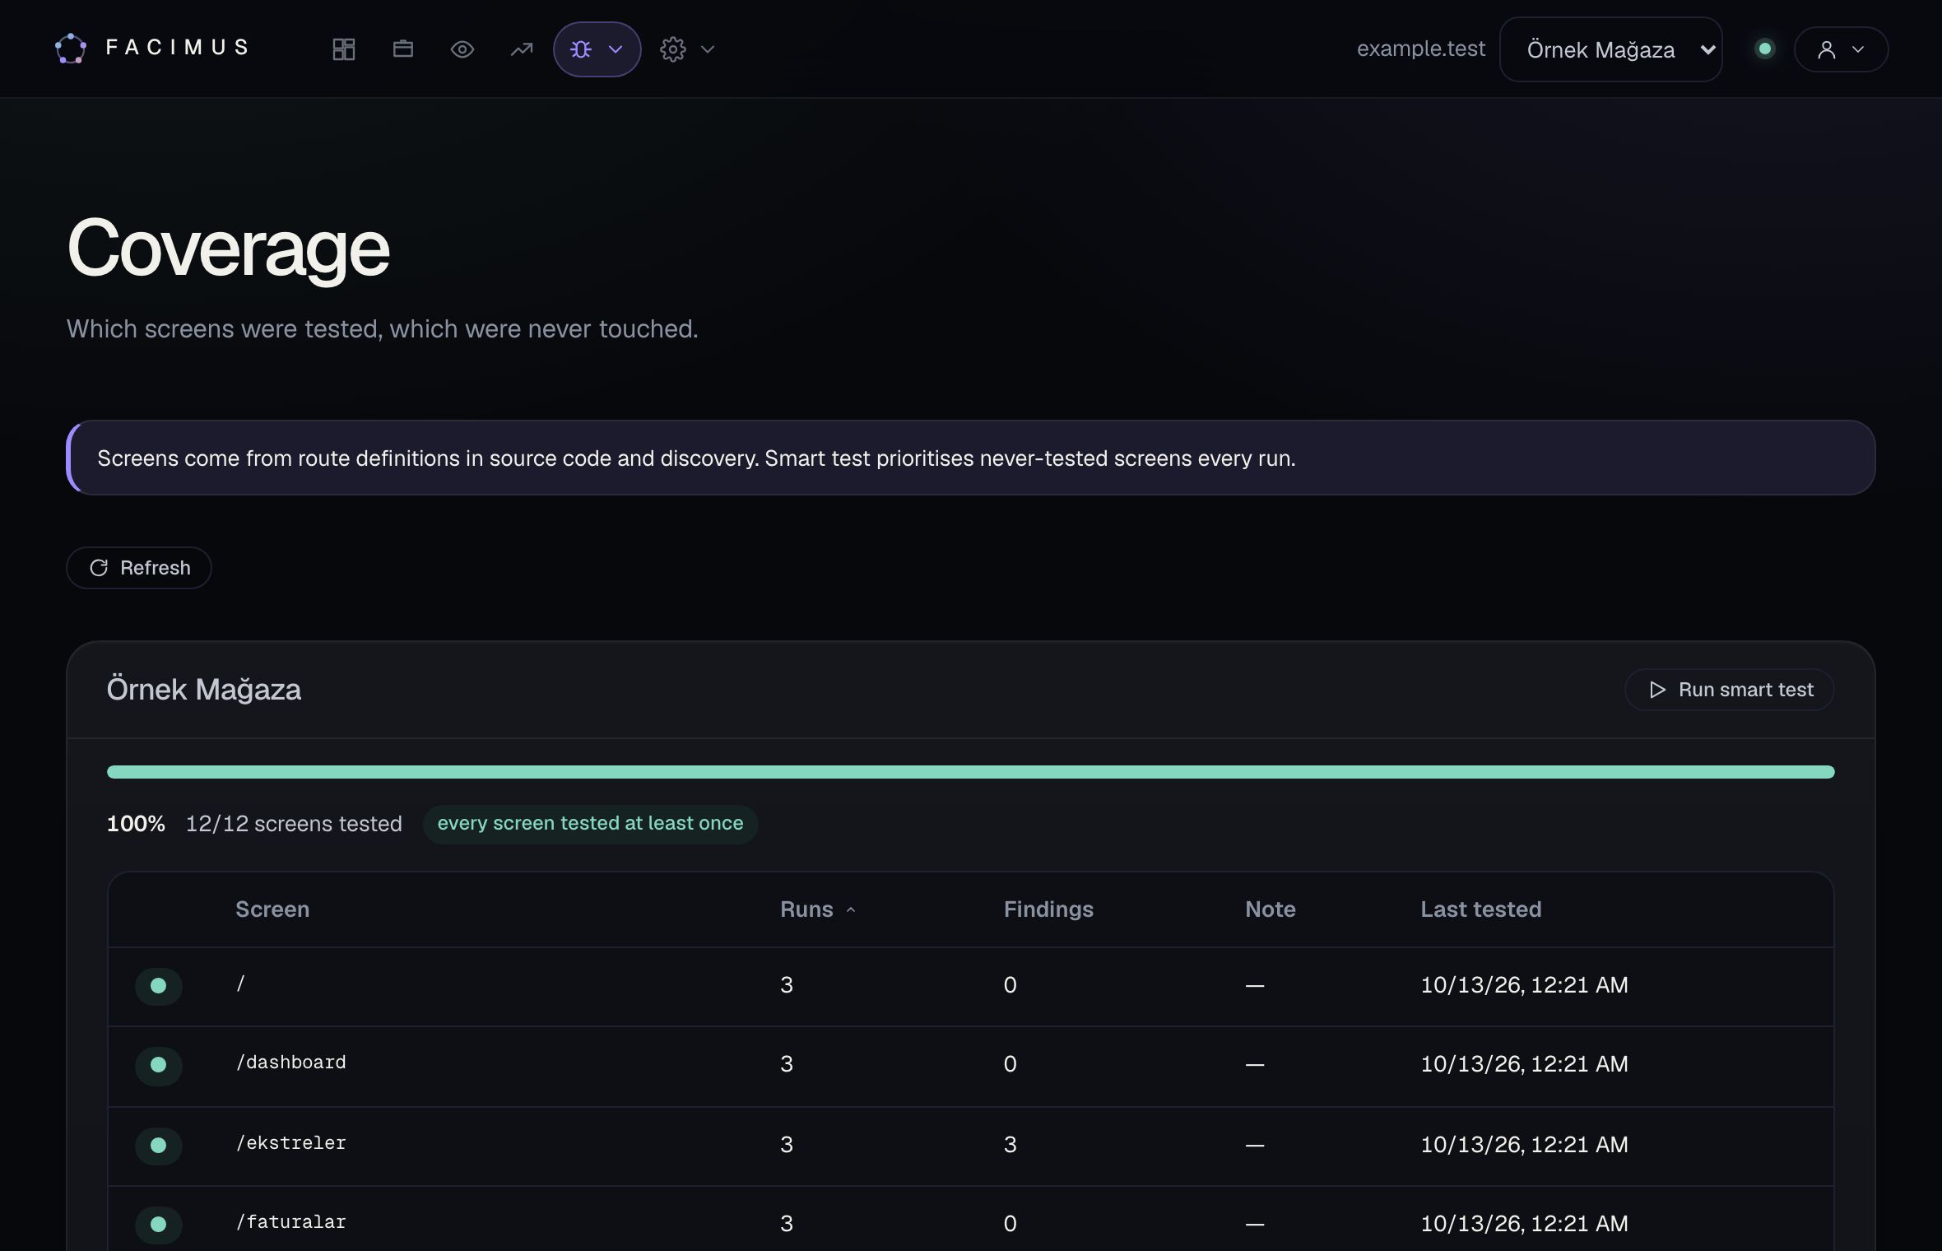Click the Örnek Mağaza card title
The height and width of the screenshot is (1251, 1942).
(204, 690)
